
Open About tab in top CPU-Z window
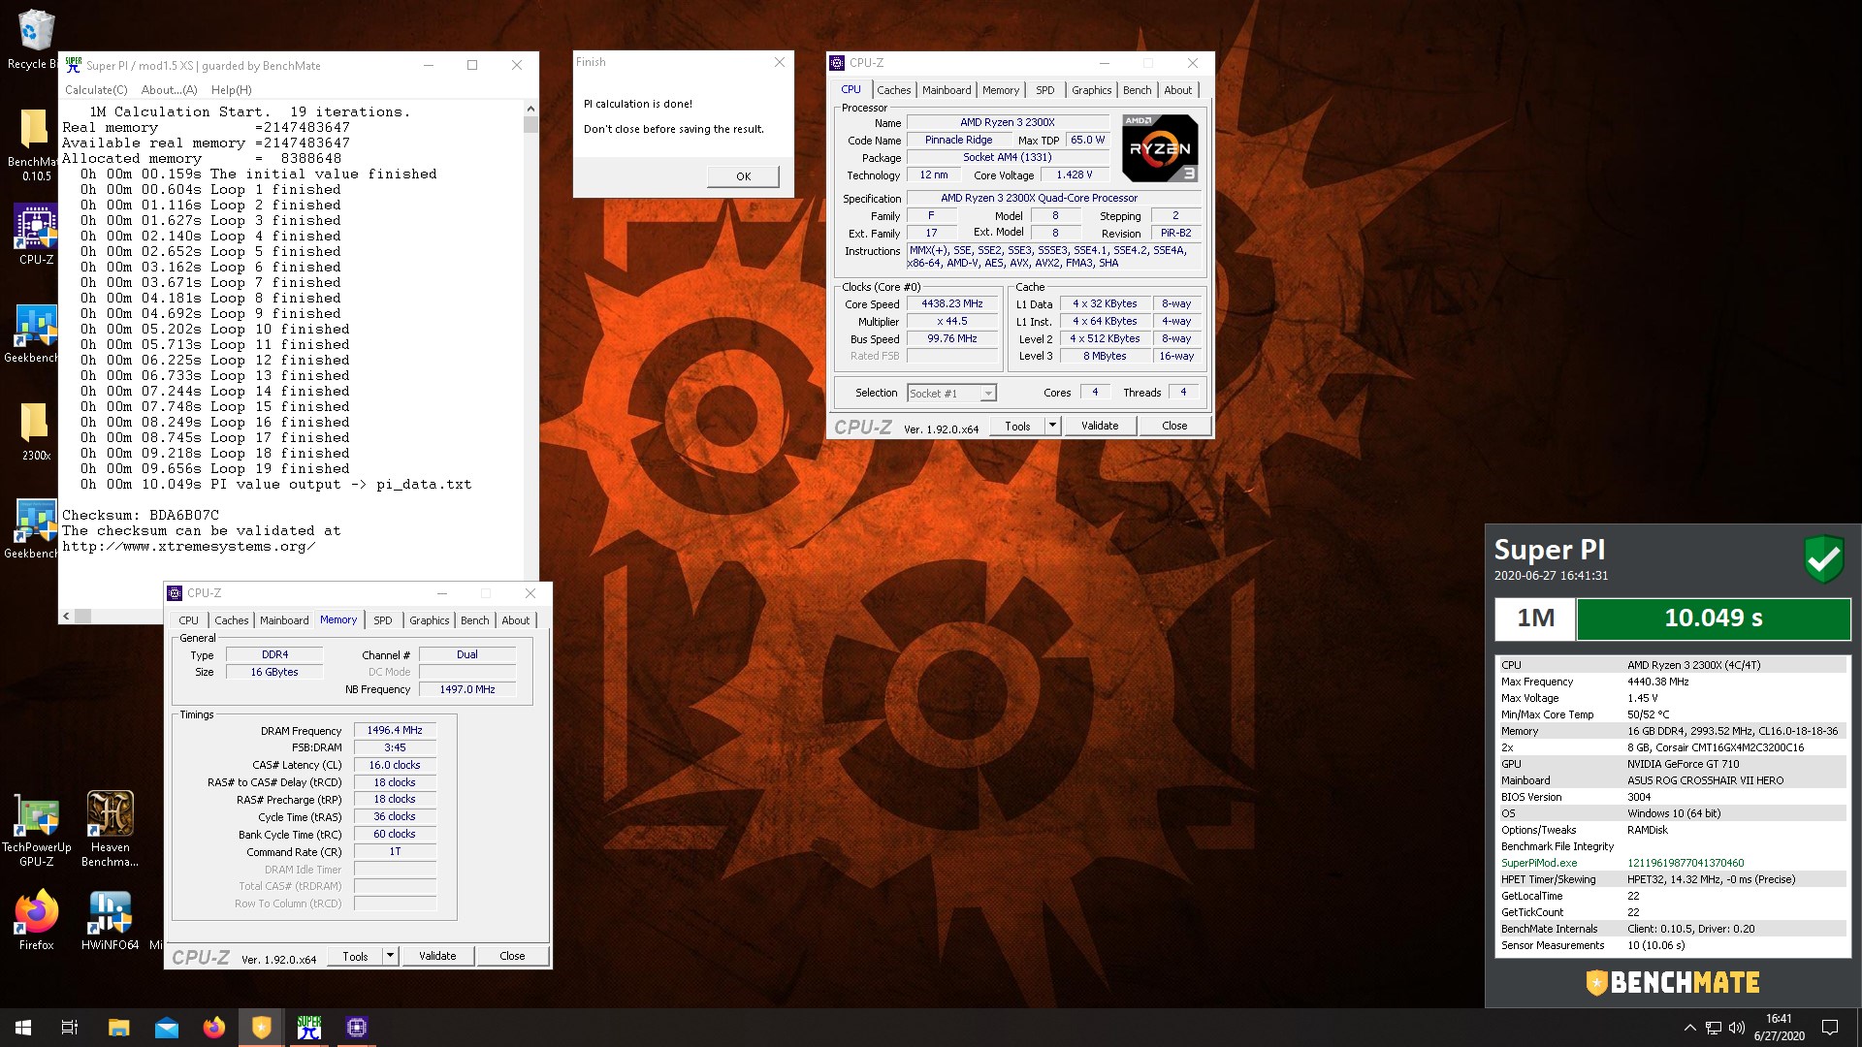(1177, 90)
